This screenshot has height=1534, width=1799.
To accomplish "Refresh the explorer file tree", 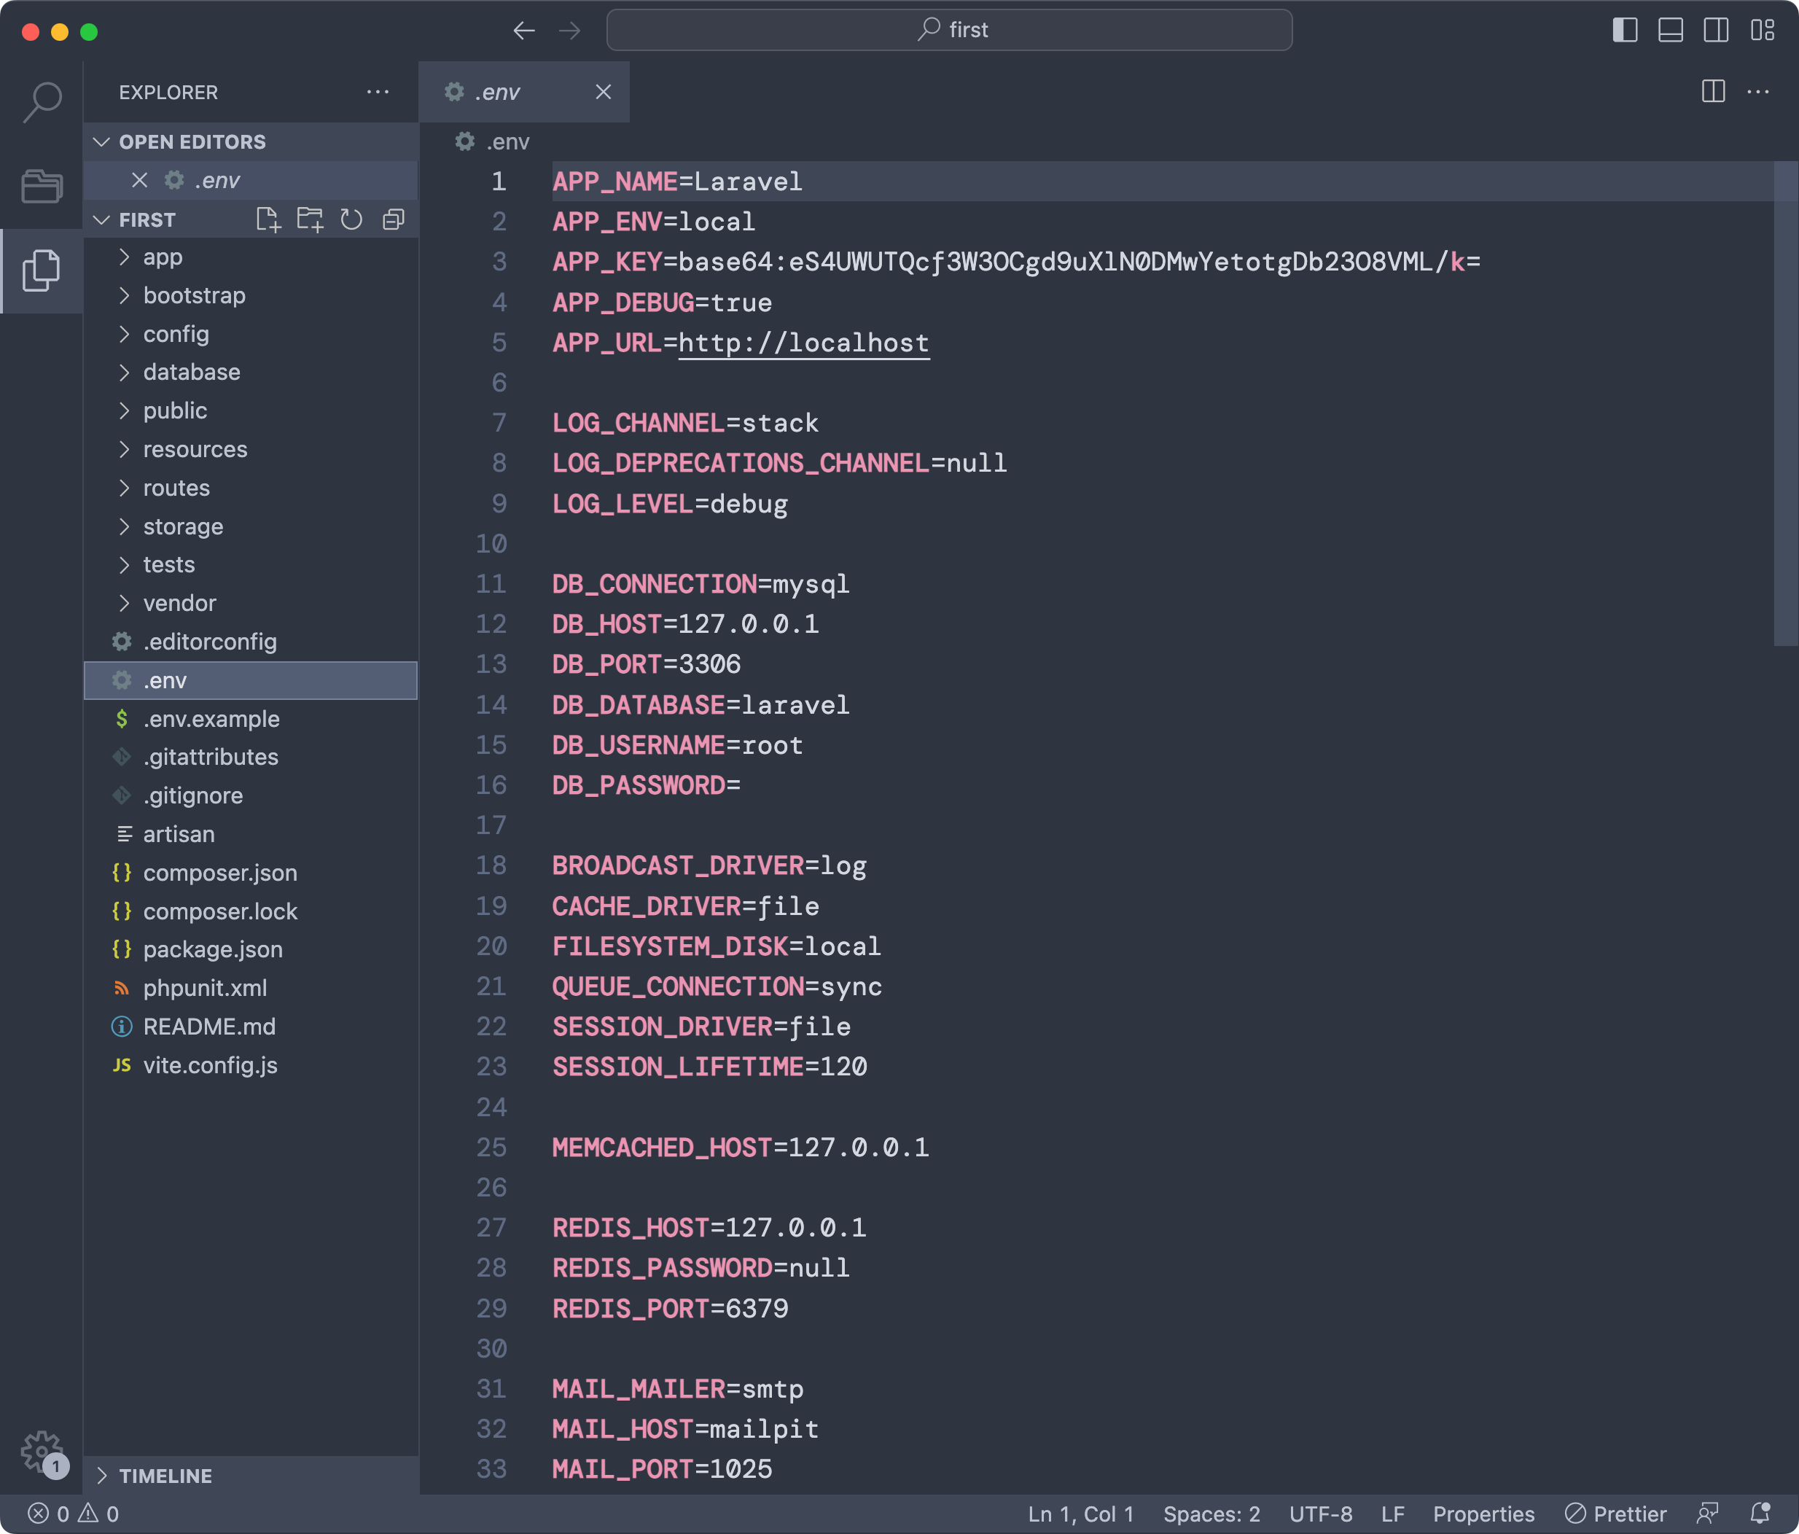I will pyautogui.click(x=351, y=219).
